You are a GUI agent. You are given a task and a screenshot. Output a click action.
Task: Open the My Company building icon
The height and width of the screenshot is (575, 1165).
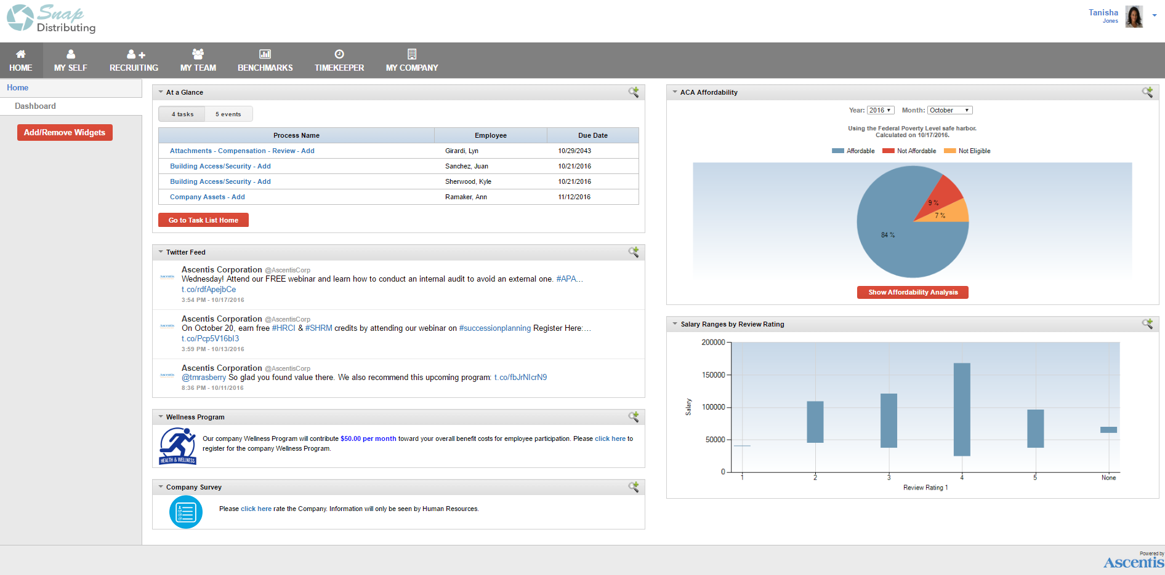coord(412,54)
